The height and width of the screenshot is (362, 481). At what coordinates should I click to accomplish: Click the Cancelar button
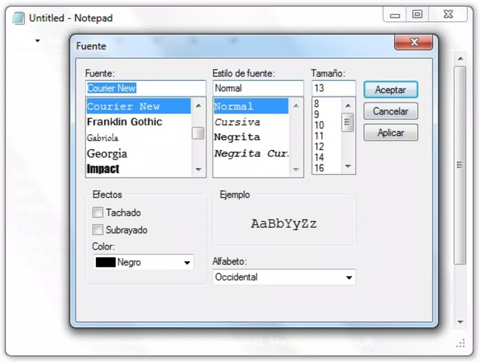[x=390, y=111]
